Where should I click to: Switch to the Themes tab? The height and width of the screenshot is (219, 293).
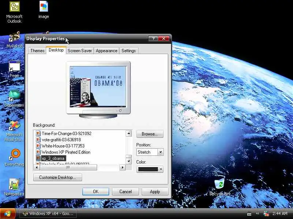[37, 51]
